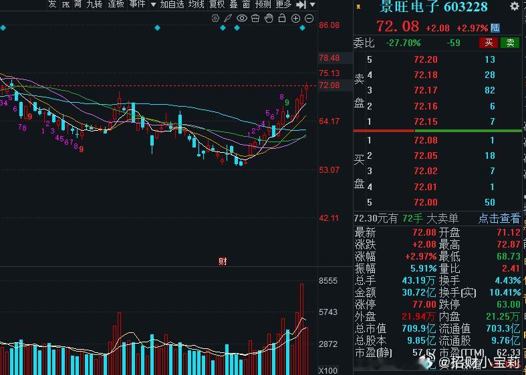The width and height of the screenshot is (526, 375).
Task: Toggle the 九转 indicator
Action: (x=94, y=5)
